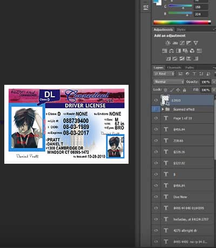The image size is (216, 248).
Task: Filter layers by type layers icon
Action: click(x=194, y=74)
